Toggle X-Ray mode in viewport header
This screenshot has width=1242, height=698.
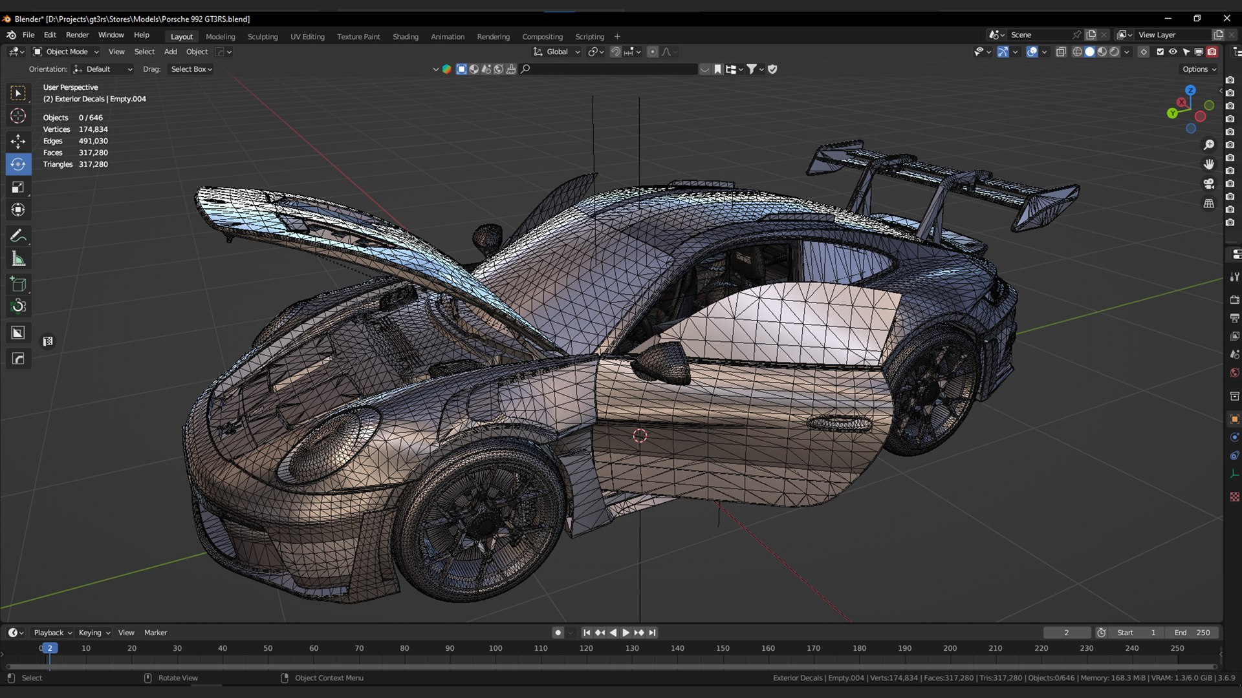point(1061,52)
